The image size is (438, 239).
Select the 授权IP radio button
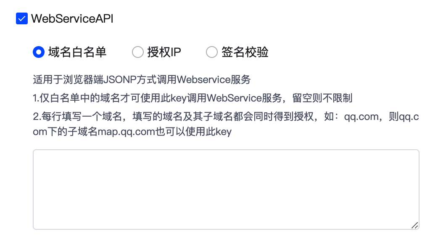pyautogui.click(x=138, y=52)
